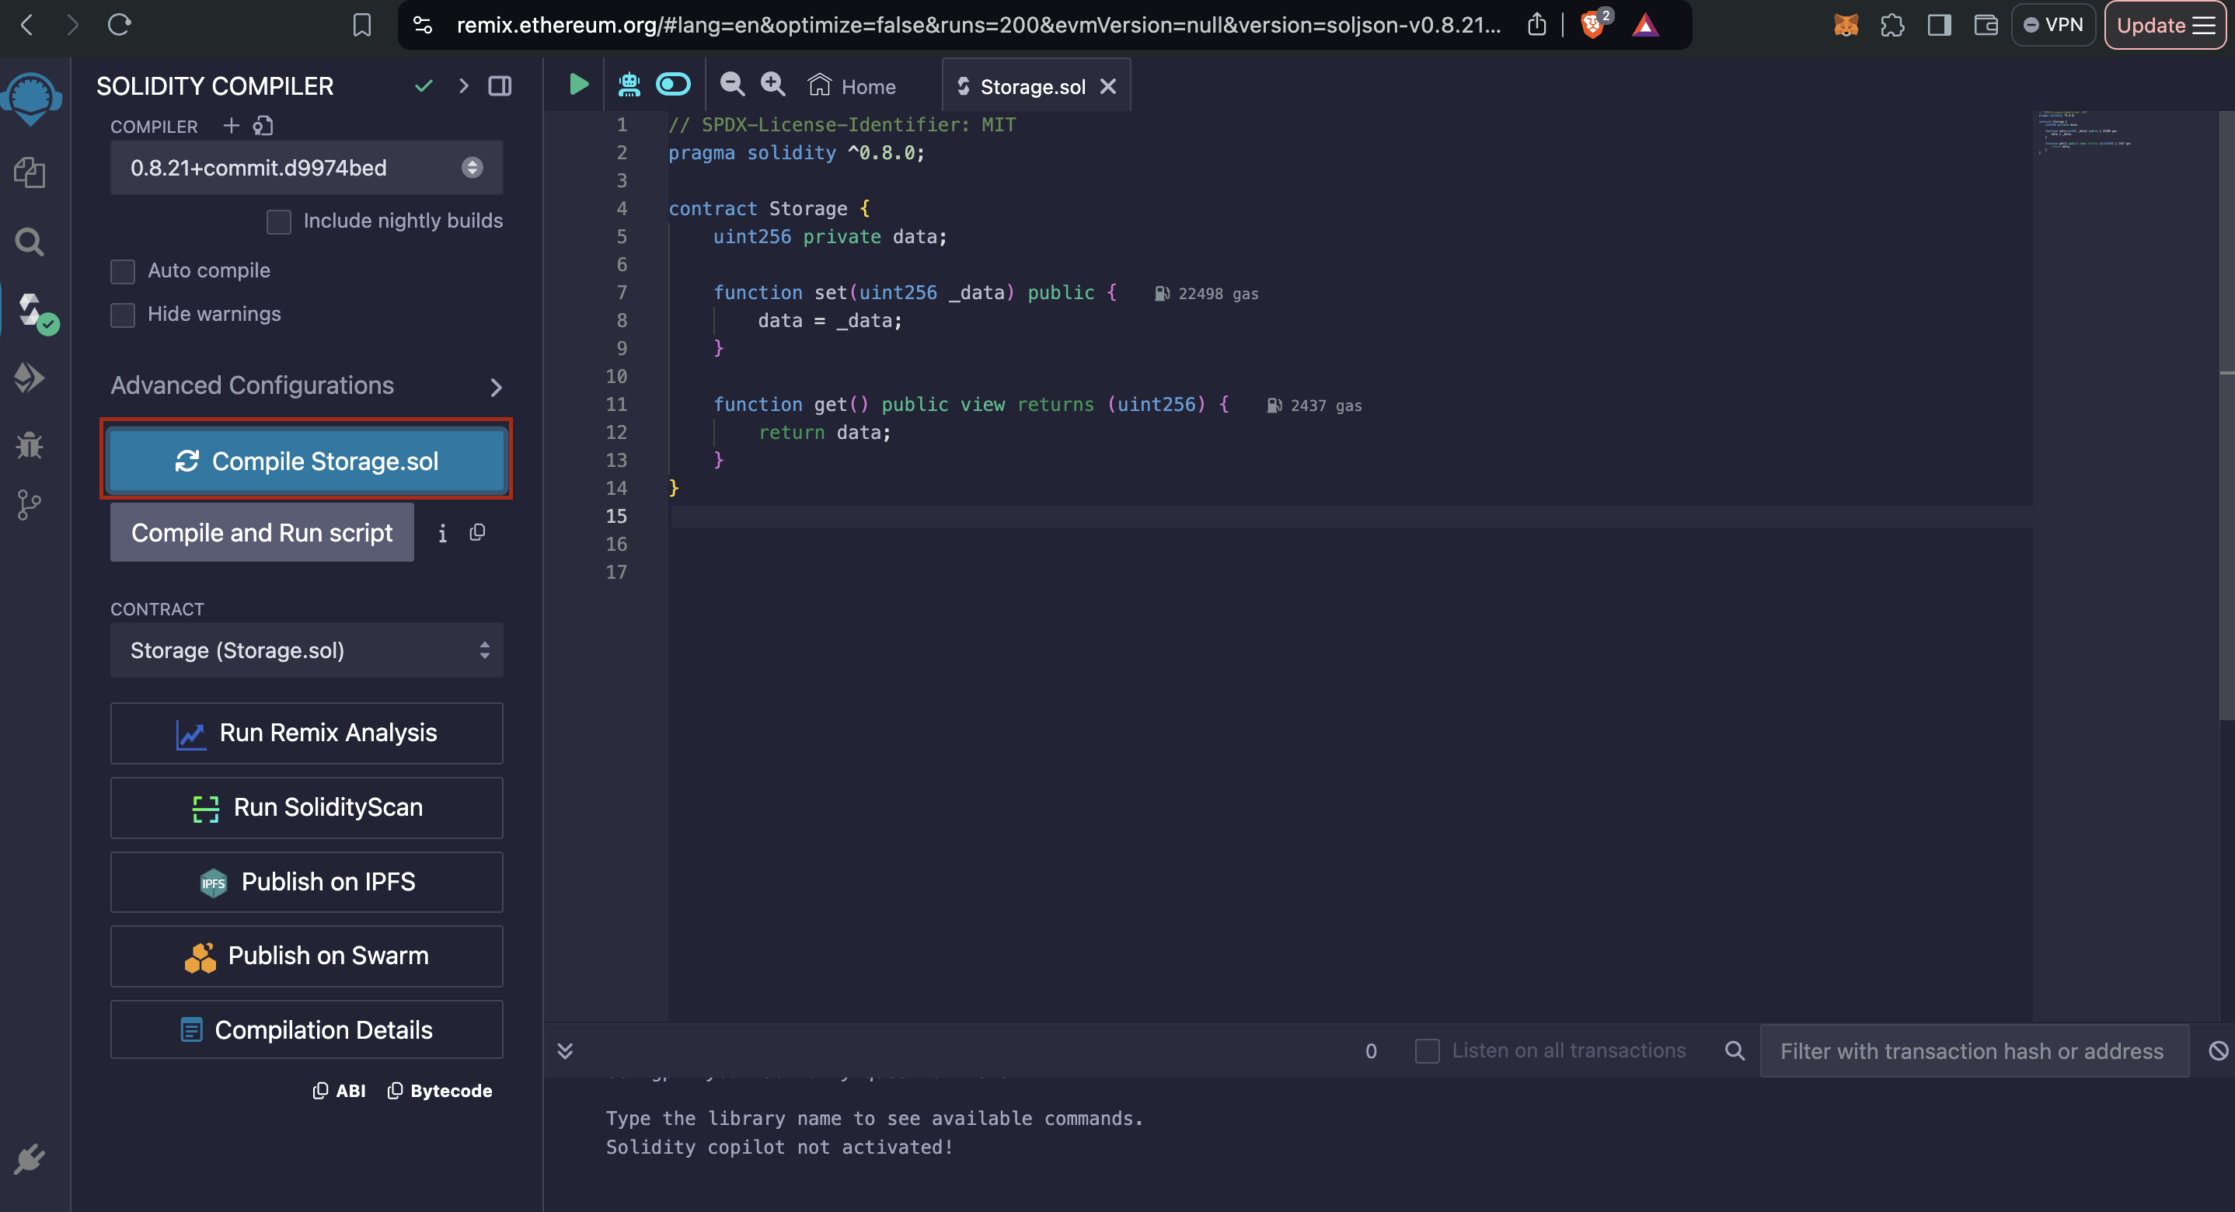Image resolution: width=2235 pixels, height=1212 pixels.
Task: Click the terminal pending transactions count 0
Action: point(1371,1050)
